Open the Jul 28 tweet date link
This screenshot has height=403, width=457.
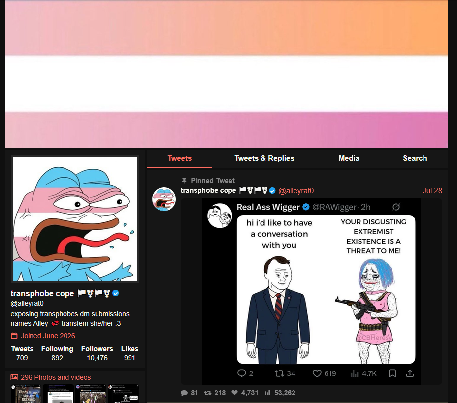pyautogui.click(x=432, y=191)
